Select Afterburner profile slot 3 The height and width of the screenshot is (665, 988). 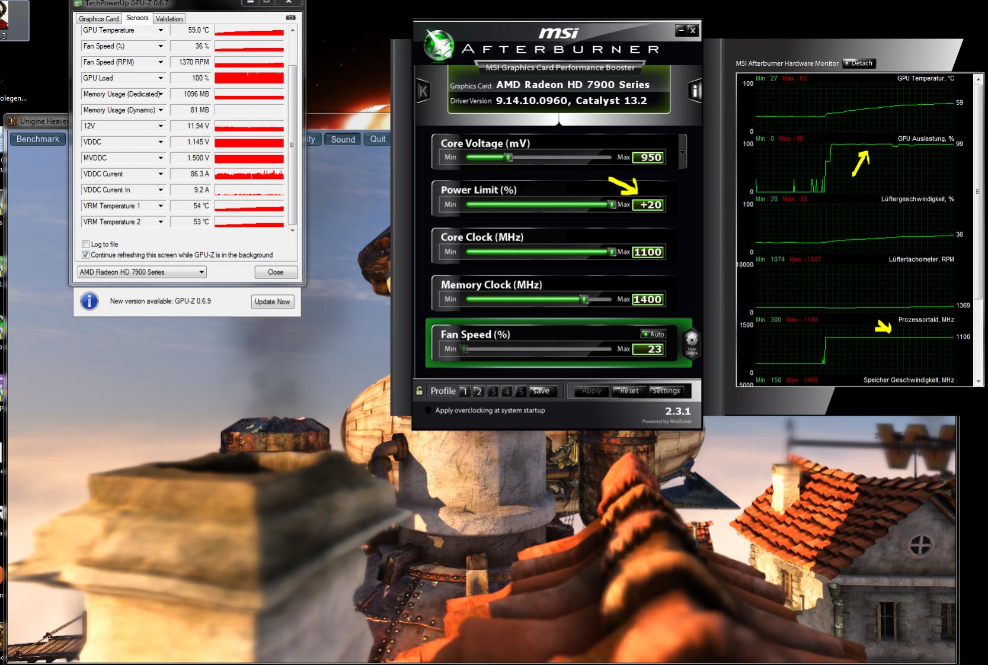493,391
